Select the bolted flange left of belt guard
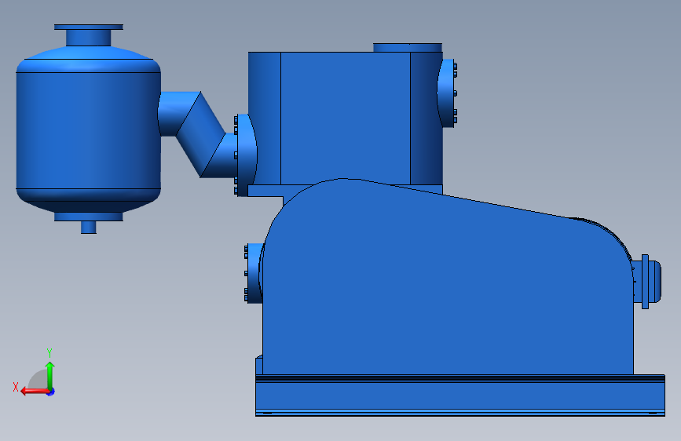Image resolution: width=681 pixels, height=441 pixels. click(253, 273)
